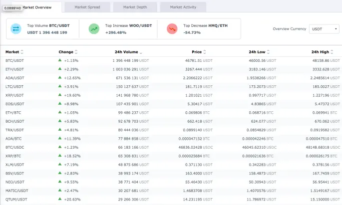The width and height of the screenshot is (342, 205).
Task: Click the blue Top Volume exchange icon
Action: click(x=16, y=29)
